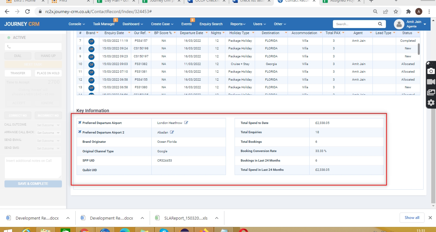Click the PLACE ON HOLD button
Screen dimensions: 436x232
point(48,73)
